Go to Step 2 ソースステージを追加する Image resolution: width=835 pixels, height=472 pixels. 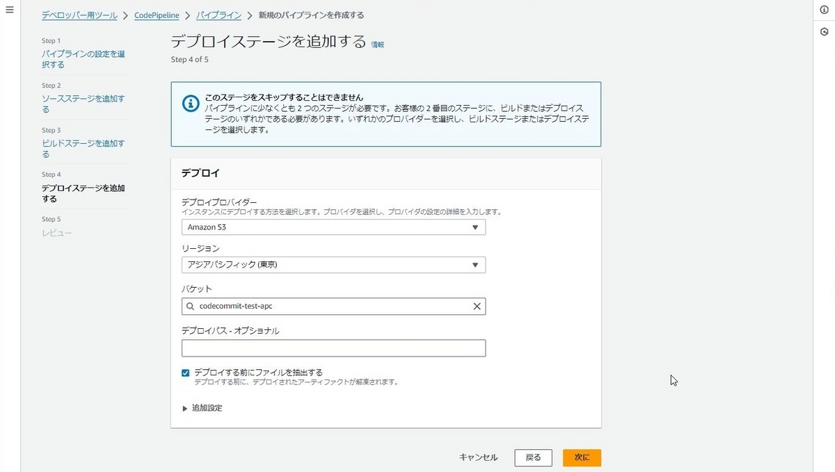click(x=83, y=104)
